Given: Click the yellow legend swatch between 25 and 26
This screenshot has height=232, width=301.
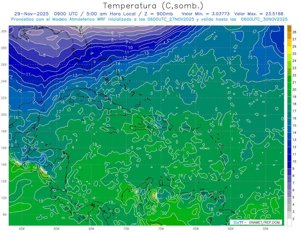Looking at the screenshot, I should [289, 50].
